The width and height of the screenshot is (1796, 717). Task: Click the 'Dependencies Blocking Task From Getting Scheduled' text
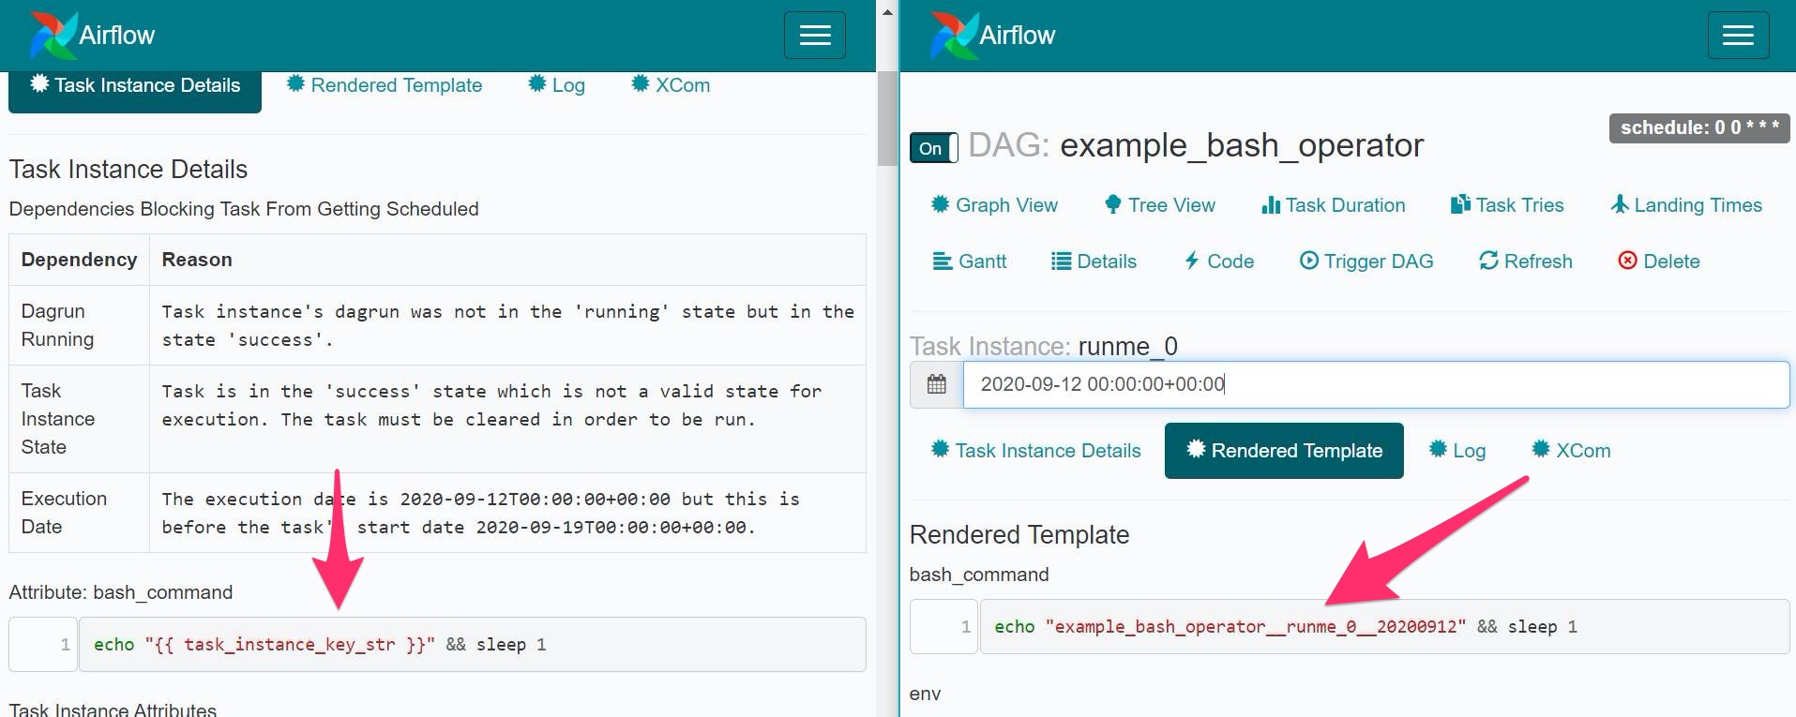coord(244,209)
